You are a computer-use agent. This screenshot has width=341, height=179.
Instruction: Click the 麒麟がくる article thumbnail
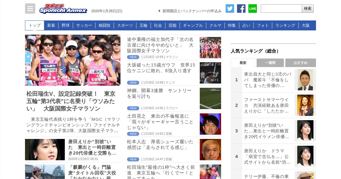pyautogui.click(x=45, y=172)
